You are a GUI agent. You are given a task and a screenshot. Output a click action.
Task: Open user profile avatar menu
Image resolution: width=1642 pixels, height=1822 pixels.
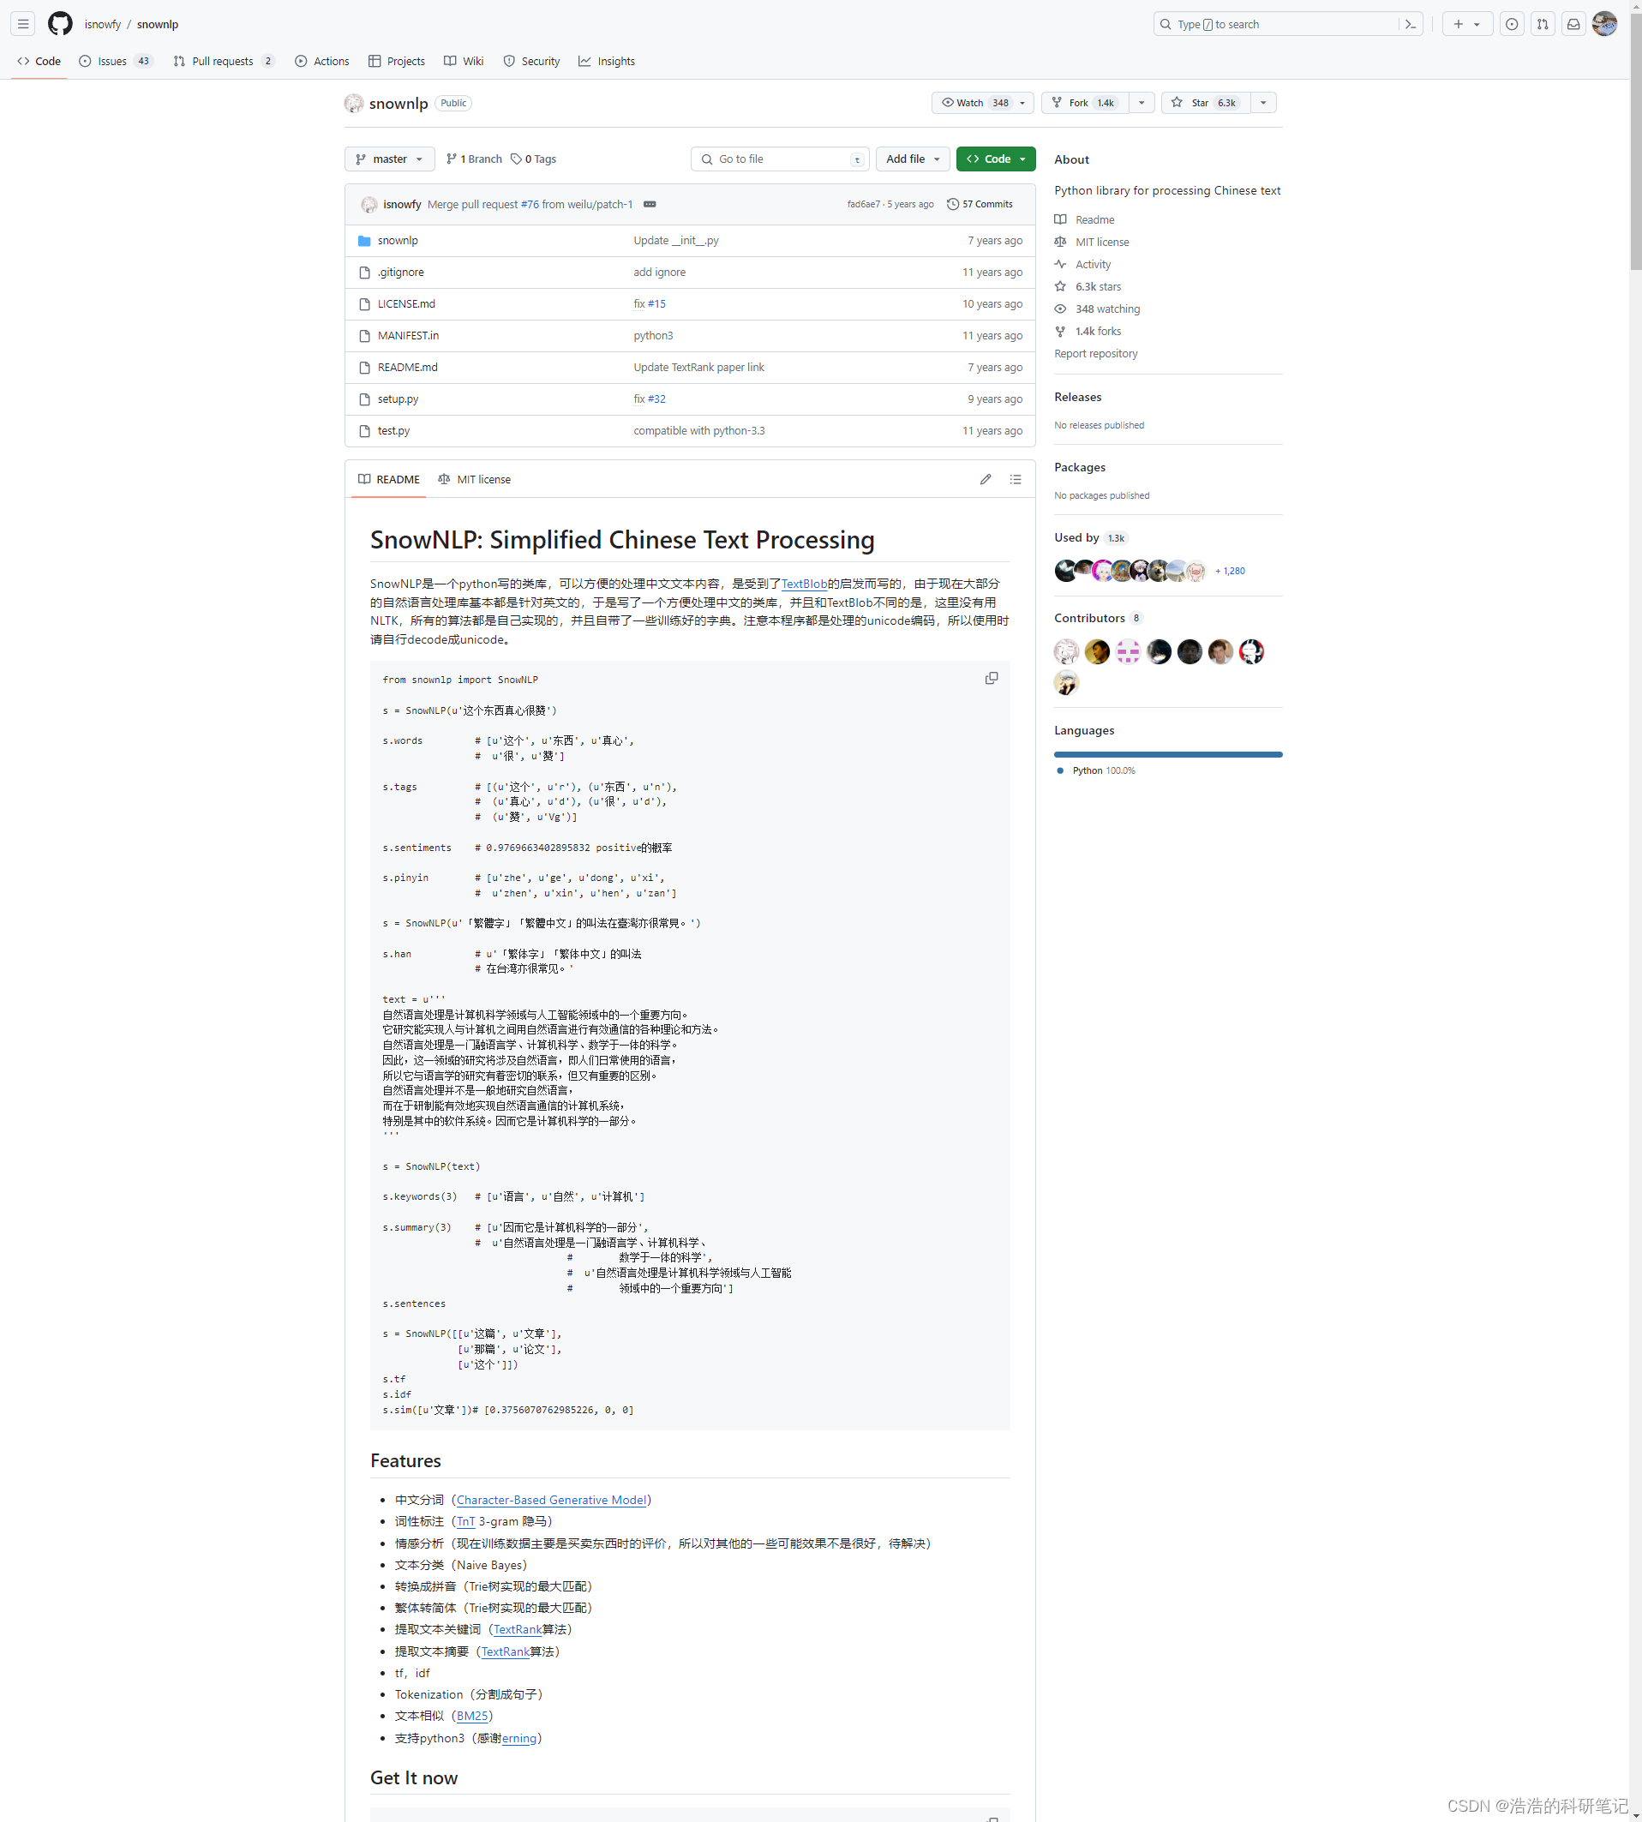1605,24
